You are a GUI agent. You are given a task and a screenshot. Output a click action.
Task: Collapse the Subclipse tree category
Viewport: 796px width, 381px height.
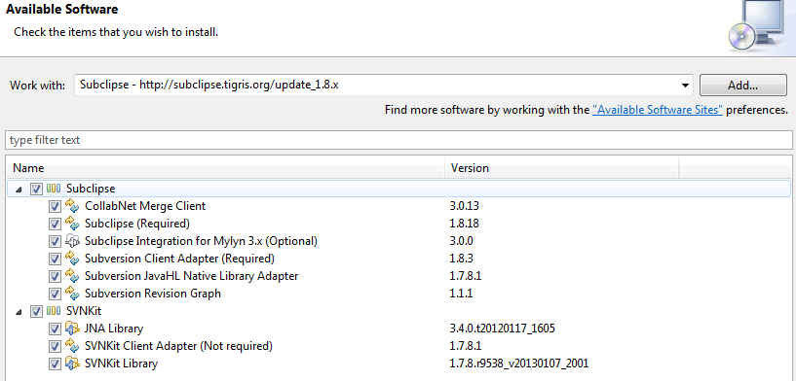pos(19,189)
